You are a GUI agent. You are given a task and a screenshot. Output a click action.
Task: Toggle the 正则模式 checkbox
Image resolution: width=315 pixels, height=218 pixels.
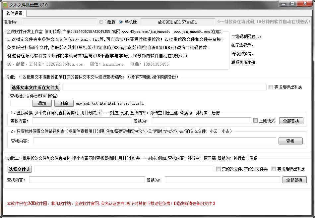[256, 121]
